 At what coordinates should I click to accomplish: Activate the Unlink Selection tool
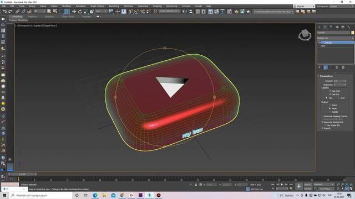23,12
